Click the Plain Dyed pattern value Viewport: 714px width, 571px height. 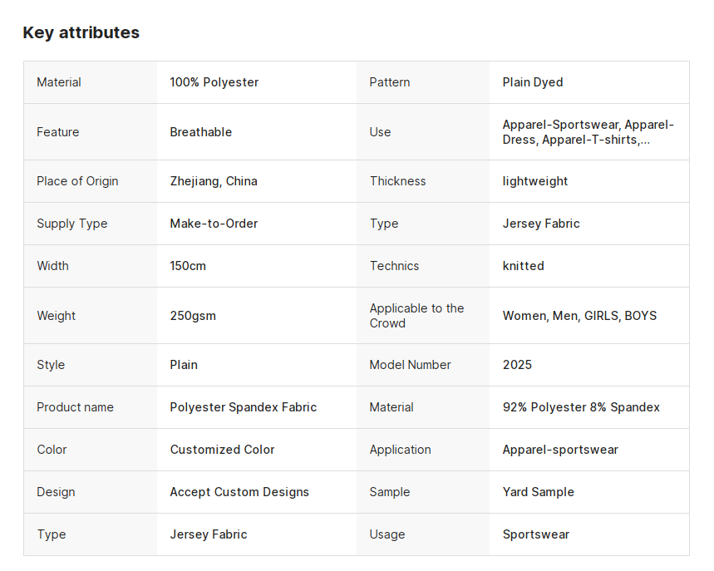click(533, 82)
